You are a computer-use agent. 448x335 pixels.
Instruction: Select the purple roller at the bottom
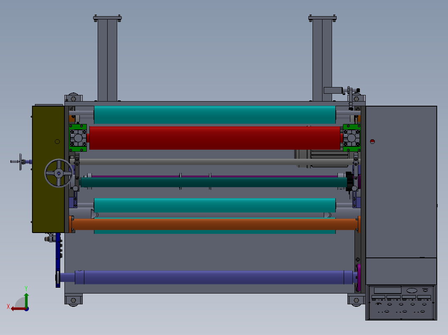point(214,277)
